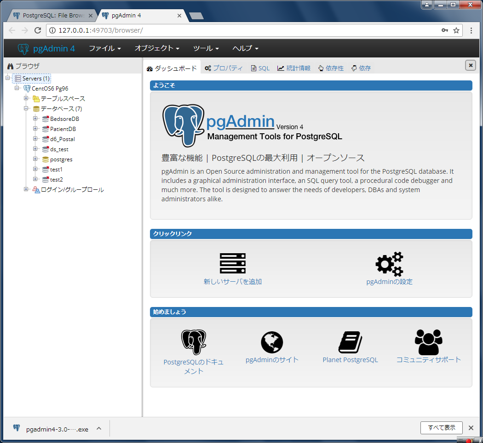Open downloaded pgadmin4-3.0 exe file

(x=51, y=429)
